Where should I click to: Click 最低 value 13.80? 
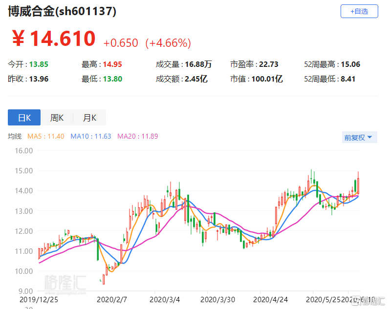112,79
